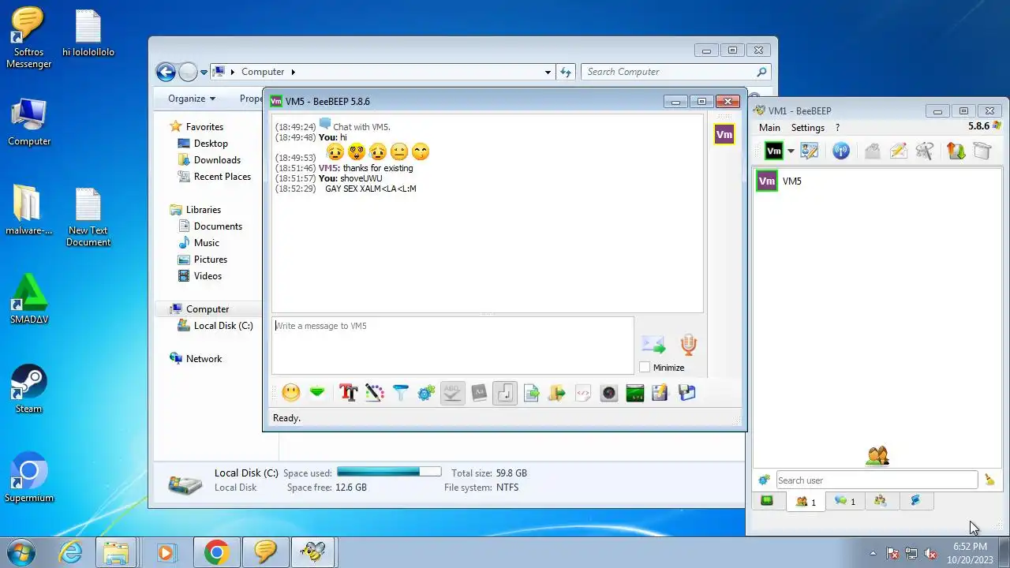The image size is (1010, 568).
Task: Select the Steam desktop shortcut
Action: tap(29, 389)
